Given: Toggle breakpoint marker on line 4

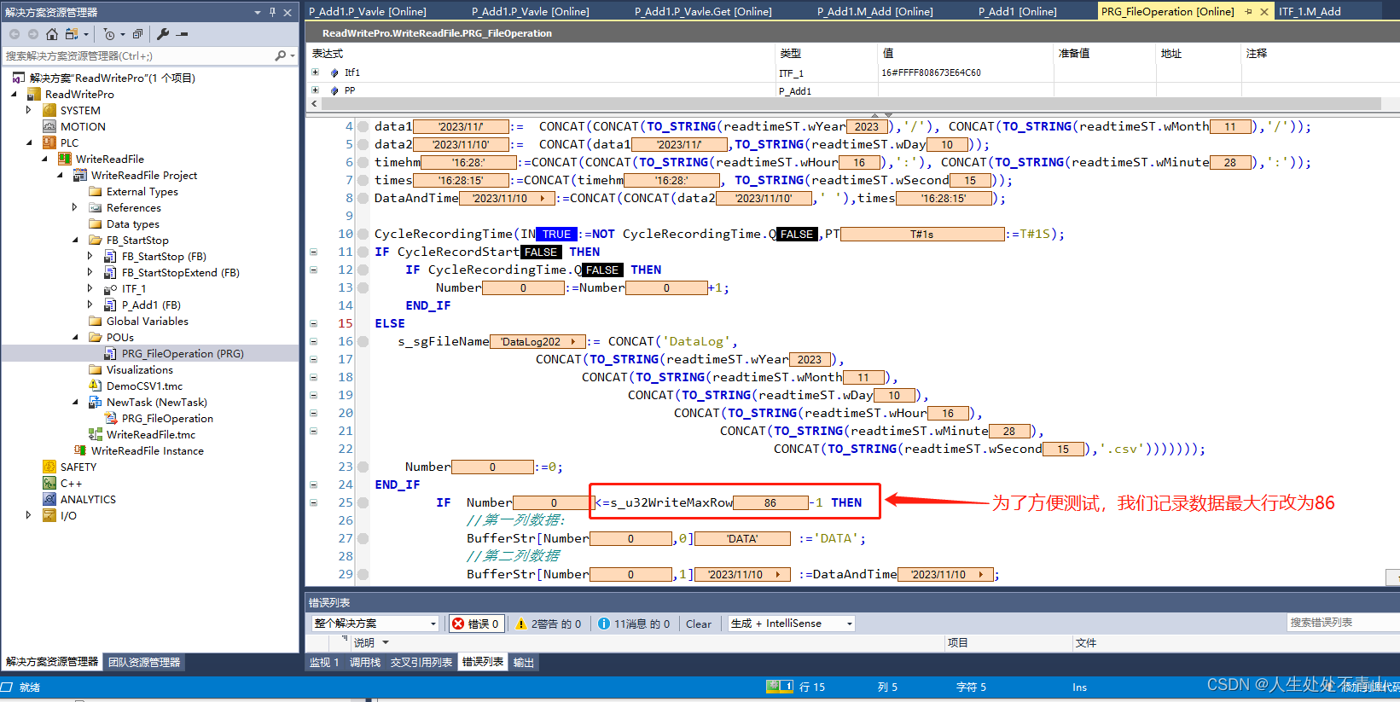Looking at the screenshot, I should click(363, 126).
